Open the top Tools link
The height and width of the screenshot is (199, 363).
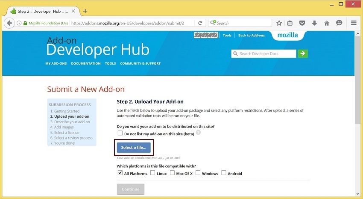coord(227,35)
